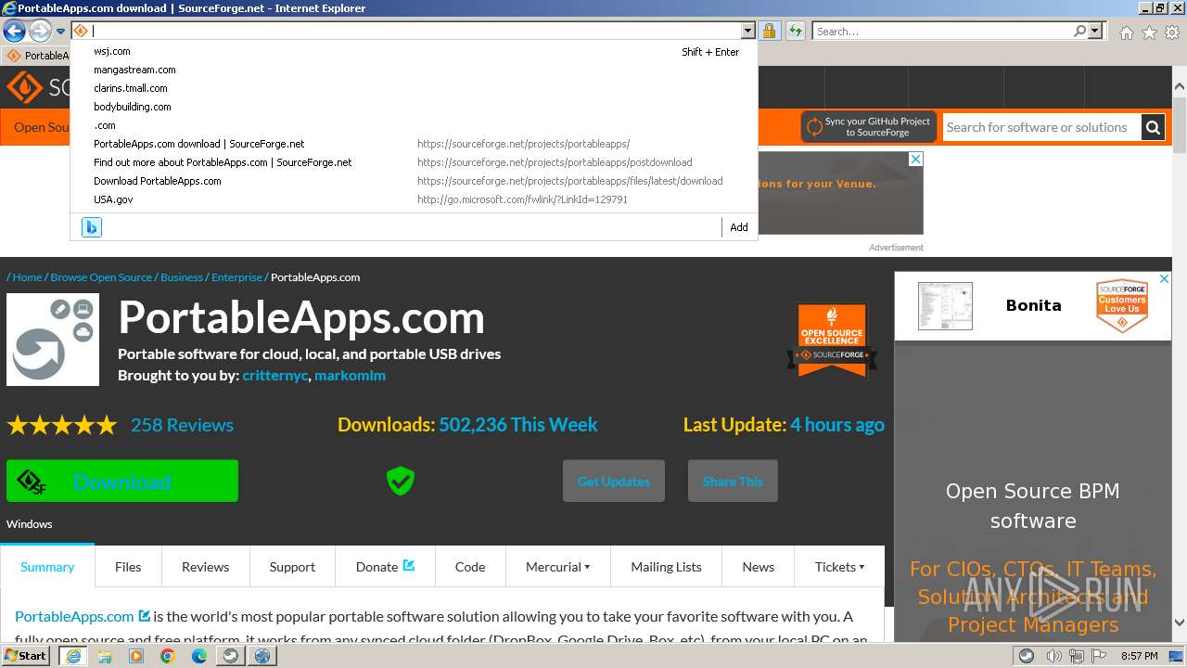Click the five-star rating icons
This screenshot has width=1187, height=668.
[62, 425]
